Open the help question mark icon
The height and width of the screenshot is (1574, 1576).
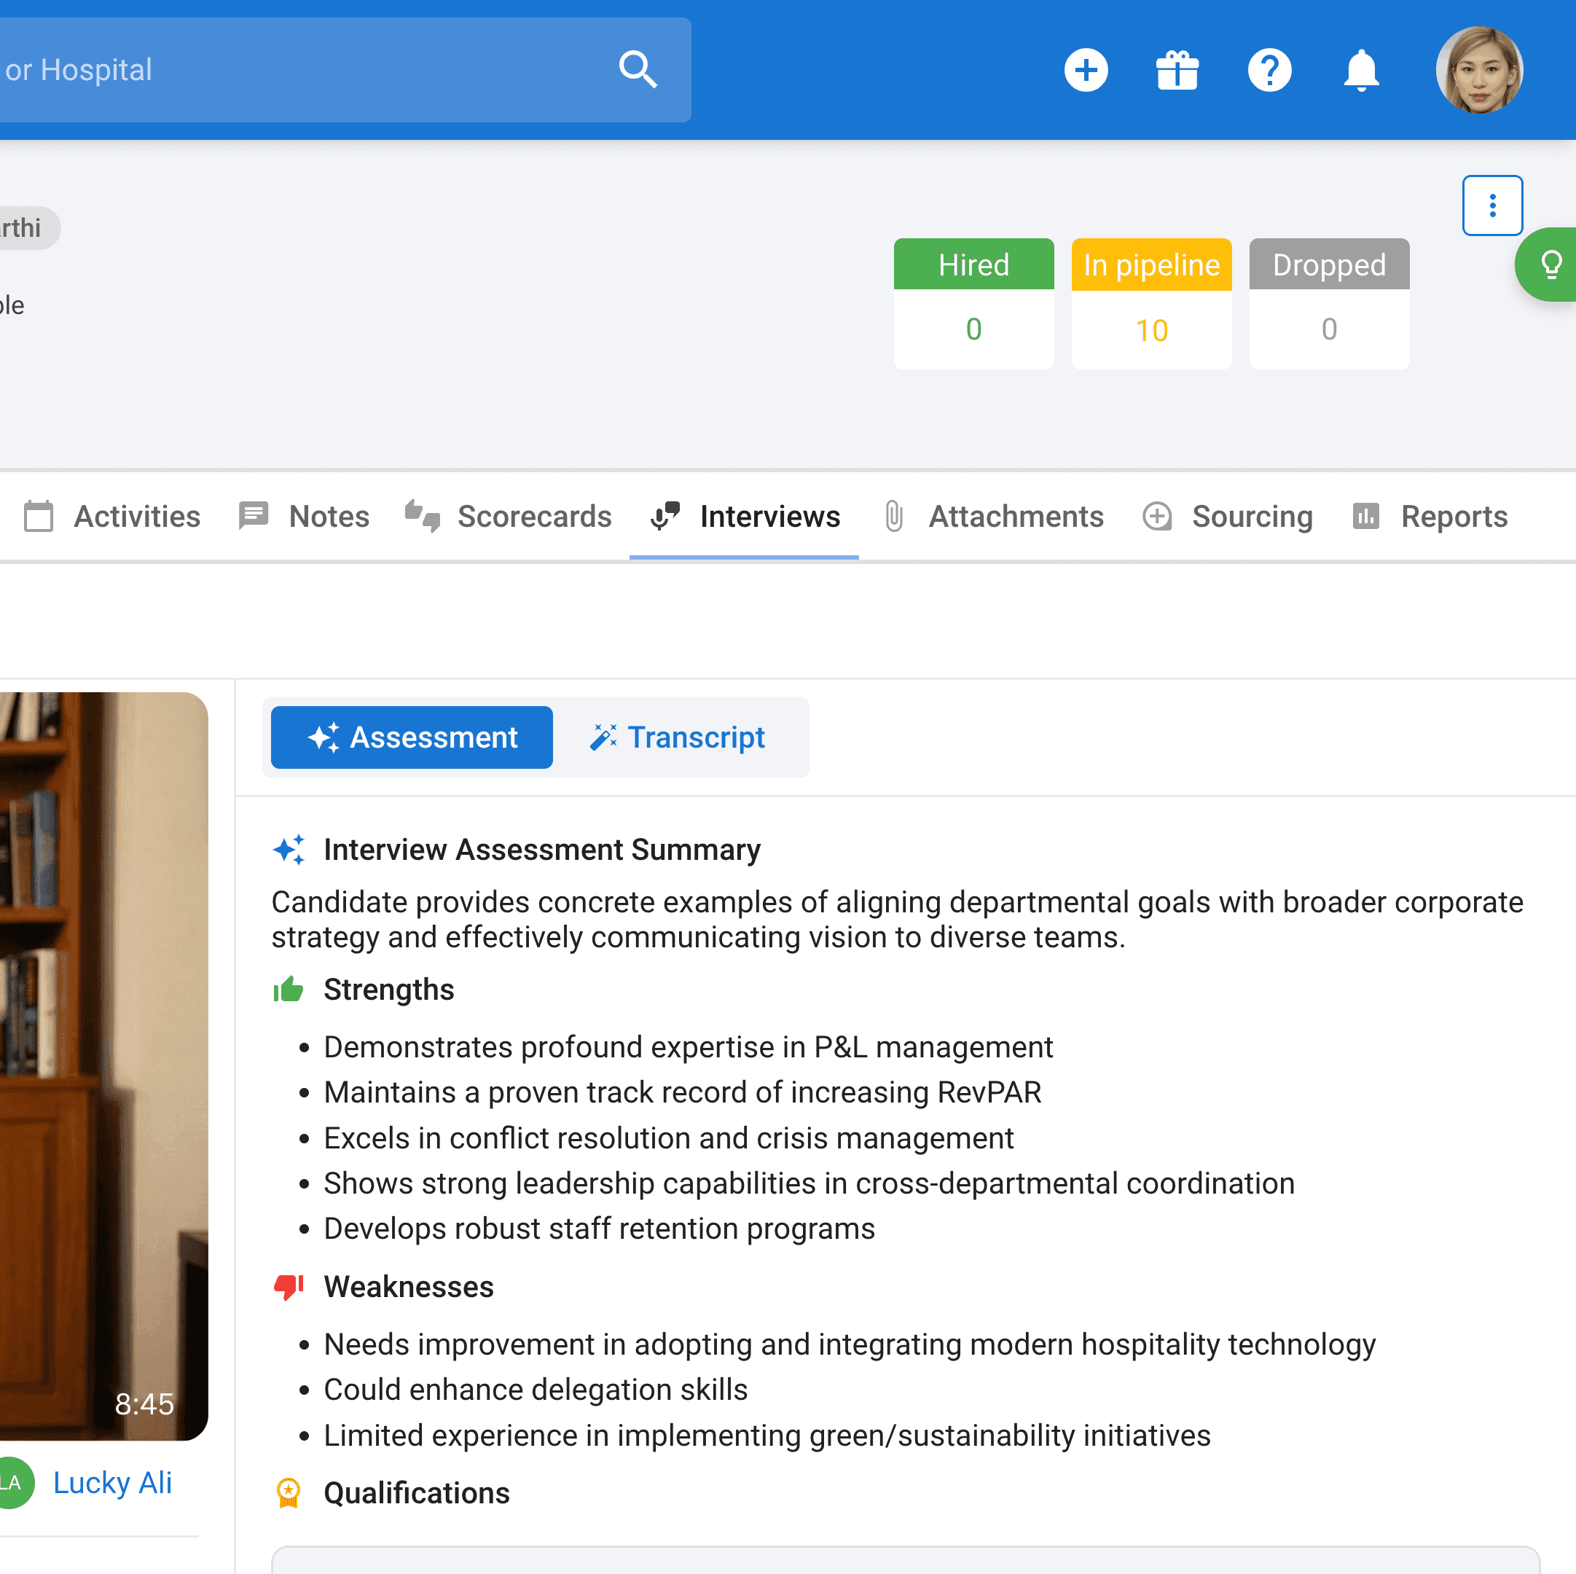click(x=1269, y=70)
